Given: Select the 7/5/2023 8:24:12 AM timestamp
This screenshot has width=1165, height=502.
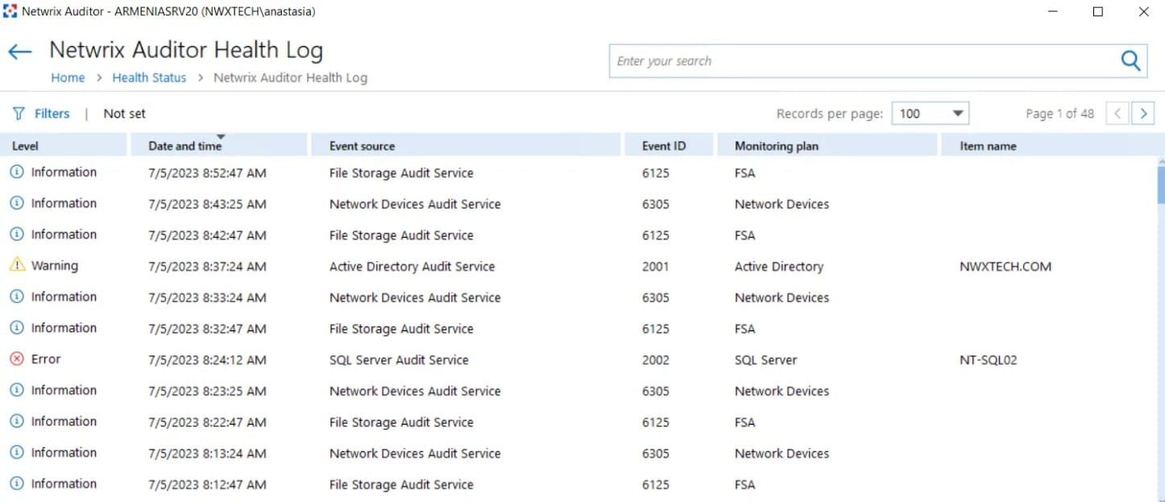Looking at the screenshot, I should pyautogui.click(x=207, y=359).
